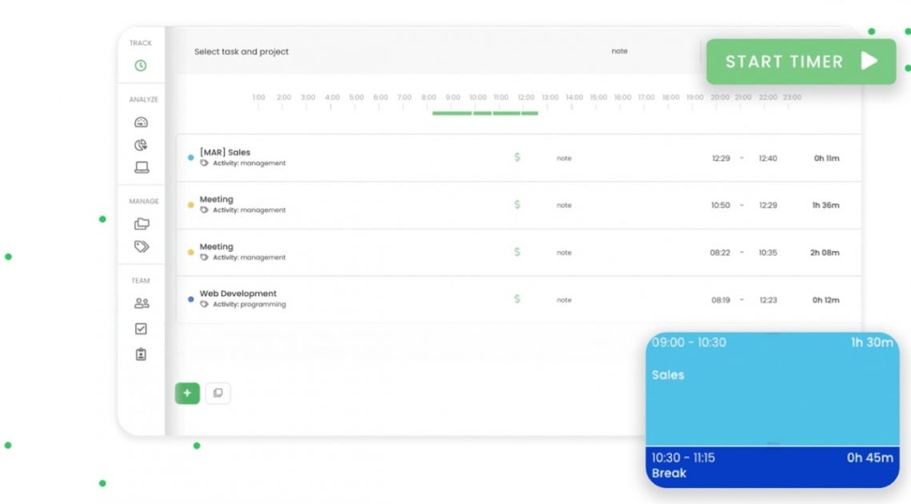Click start time 08:19 of Web Development
The image size is (911, 504).
721,300
